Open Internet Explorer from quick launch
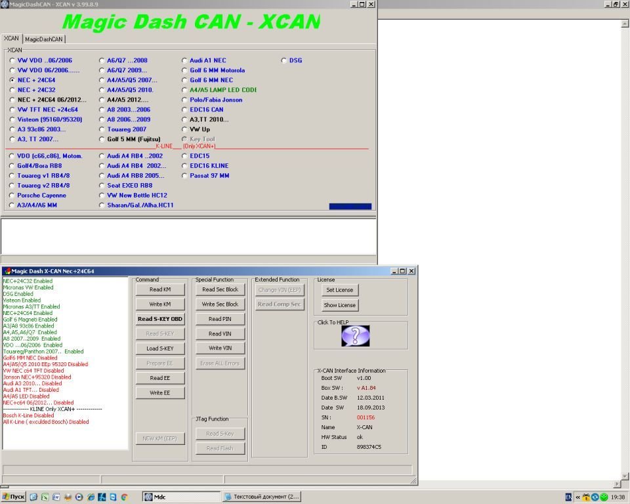The width and height of the screenshot is (630, 504). pyautogui.click(x=90, y=497)
